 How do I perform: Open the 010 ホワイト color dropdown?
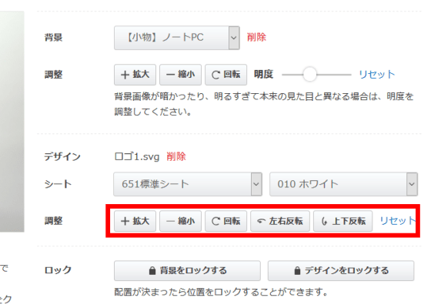343,184
